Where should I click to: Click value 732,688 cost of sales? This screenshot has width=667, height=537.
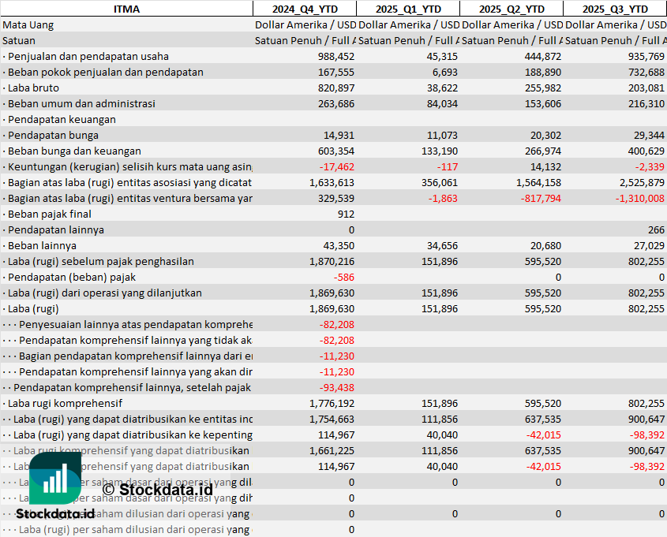tap(646, 73)
